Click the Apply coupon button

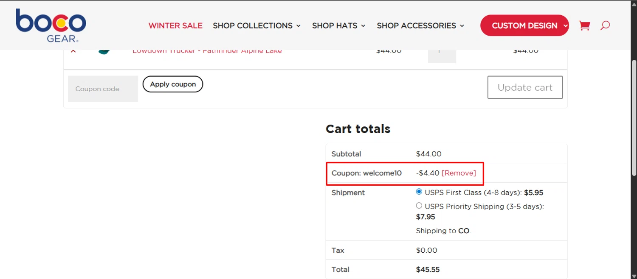click(173, 84)
